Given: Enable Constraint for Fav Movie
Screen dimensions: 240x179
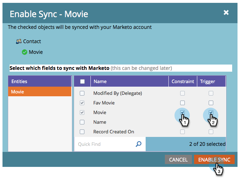Looking at the screenshot, I should pos(182,103).
